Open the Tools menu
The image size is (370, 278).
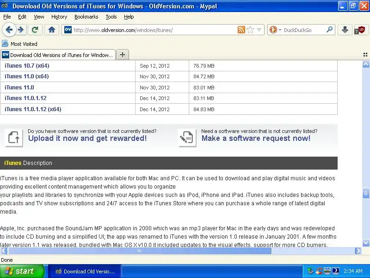tap(111, 17)
